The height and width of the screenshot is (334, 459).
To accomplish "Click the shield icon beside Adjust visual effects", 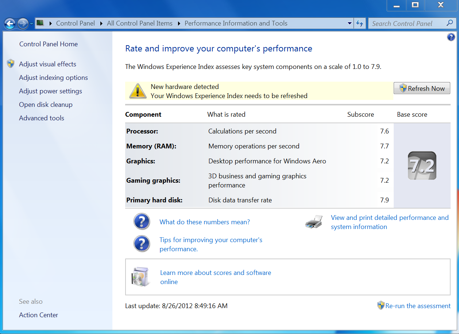I will 11,64.
